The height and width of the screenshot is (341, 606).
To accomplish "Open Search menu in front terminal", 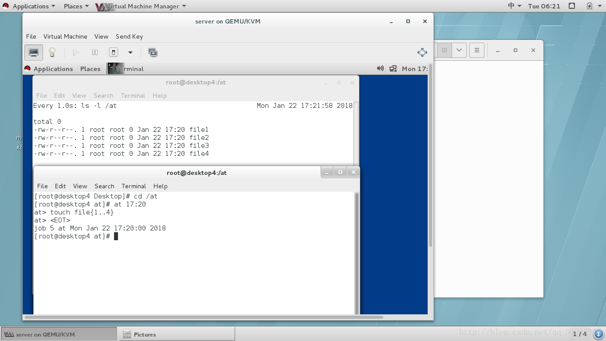I will click(104, 186).
